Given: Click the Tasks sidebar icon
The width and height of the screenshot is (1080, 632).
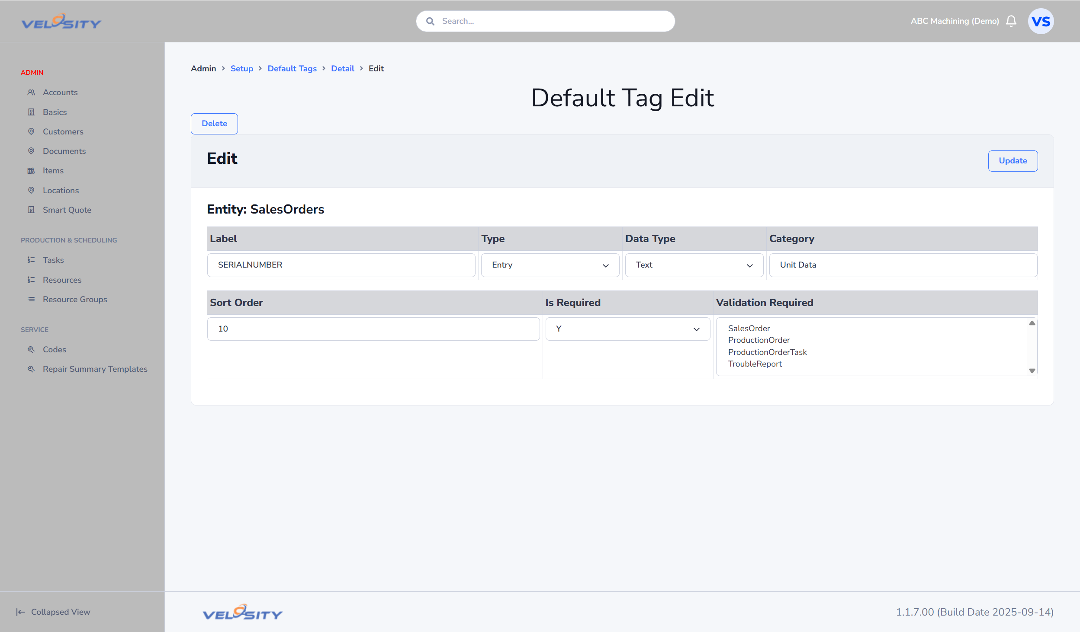Looking at the screenshot, I should pos(31,260).
